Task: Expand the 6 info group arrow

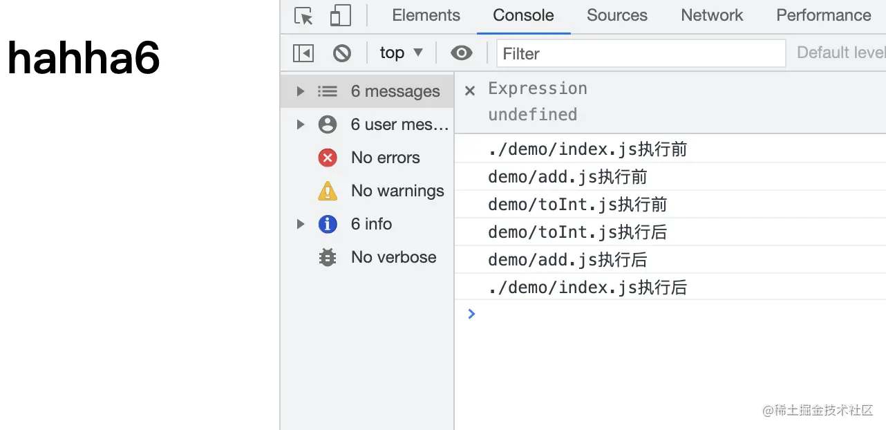Action: (300, 224)
